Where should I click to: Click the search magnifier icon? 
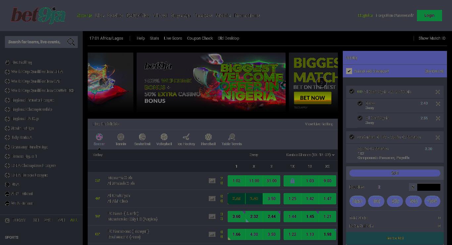71,42
